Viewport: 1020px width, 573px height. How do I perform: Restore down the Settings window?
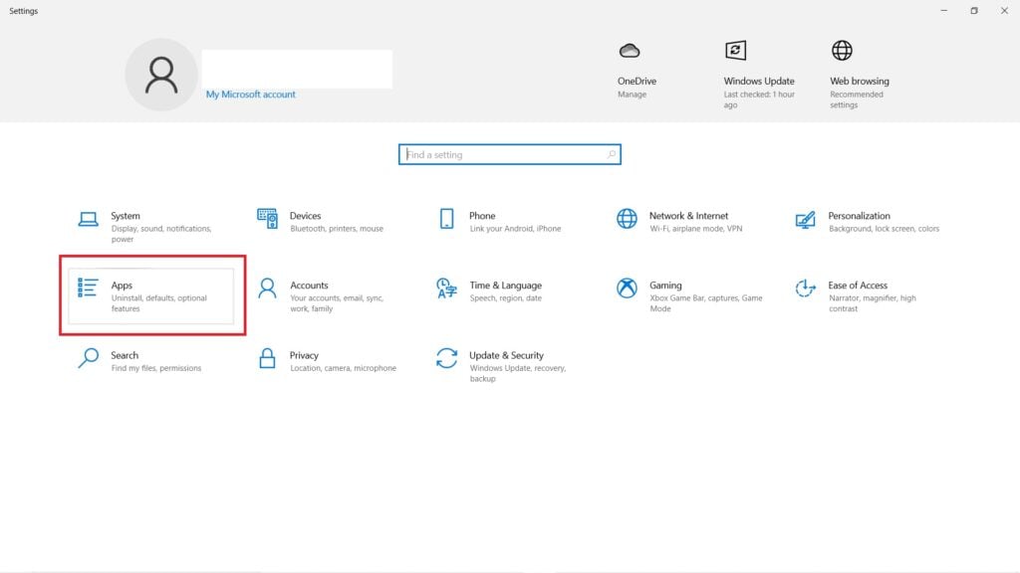[x=974, y=10]
